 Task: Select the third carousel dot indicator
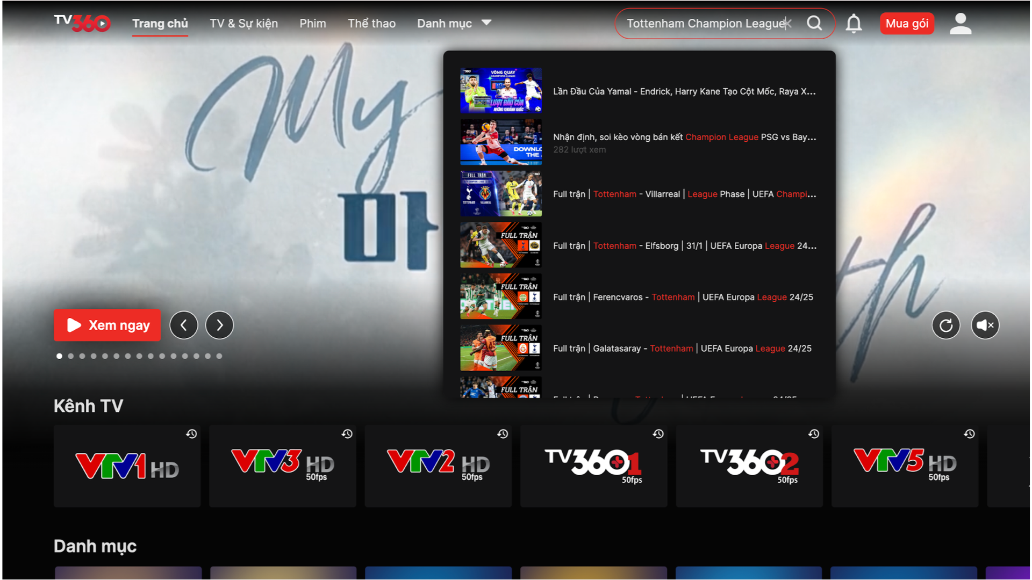(82, 356)
